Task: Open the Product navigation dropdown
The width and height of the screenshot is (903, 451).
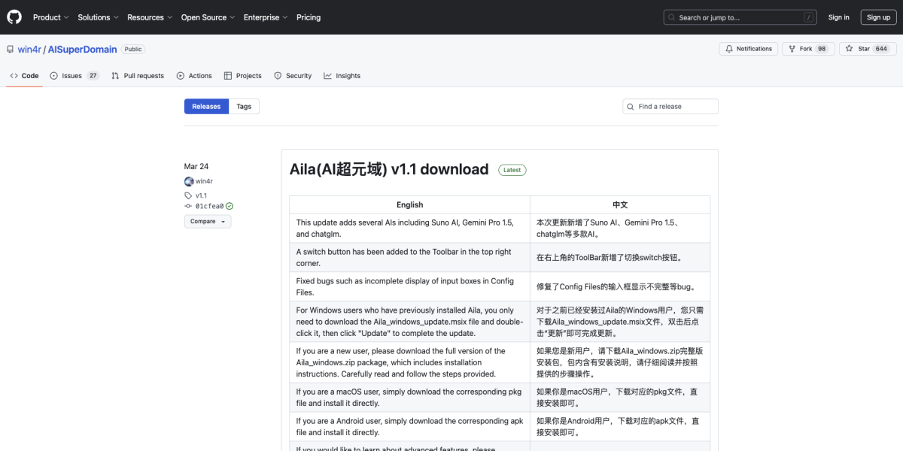Action: click(x=50, y=17)
